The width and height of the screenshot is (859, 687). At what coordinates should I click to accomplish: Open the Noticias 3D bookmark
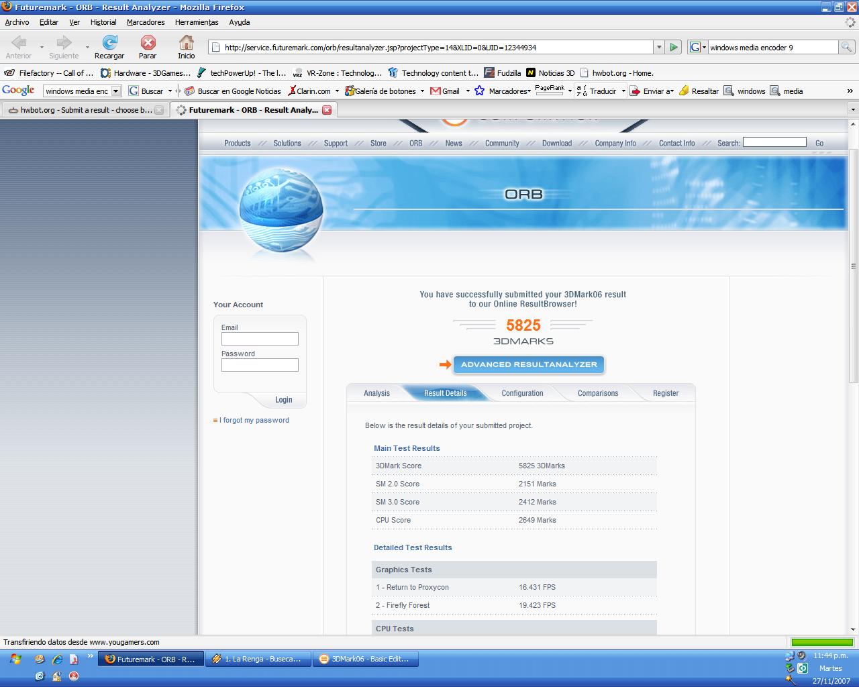(550, 73)
